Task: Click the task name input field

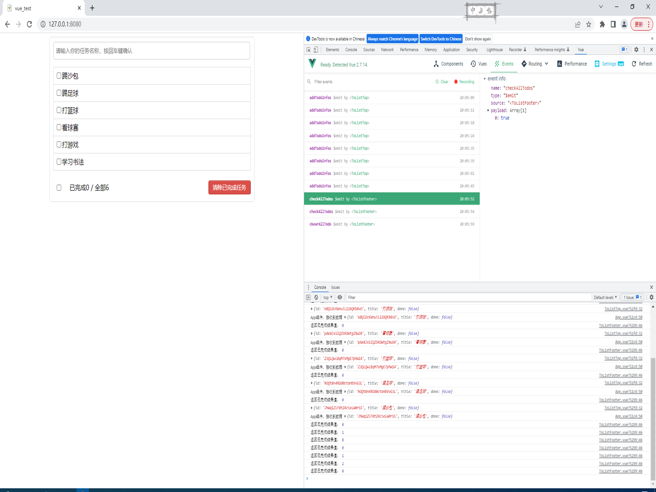Action: coord(152,51)
